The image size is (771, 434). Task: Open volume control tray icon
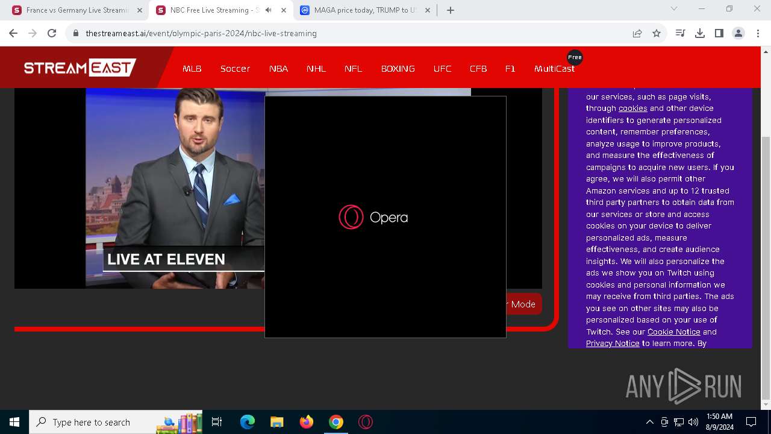693,422
